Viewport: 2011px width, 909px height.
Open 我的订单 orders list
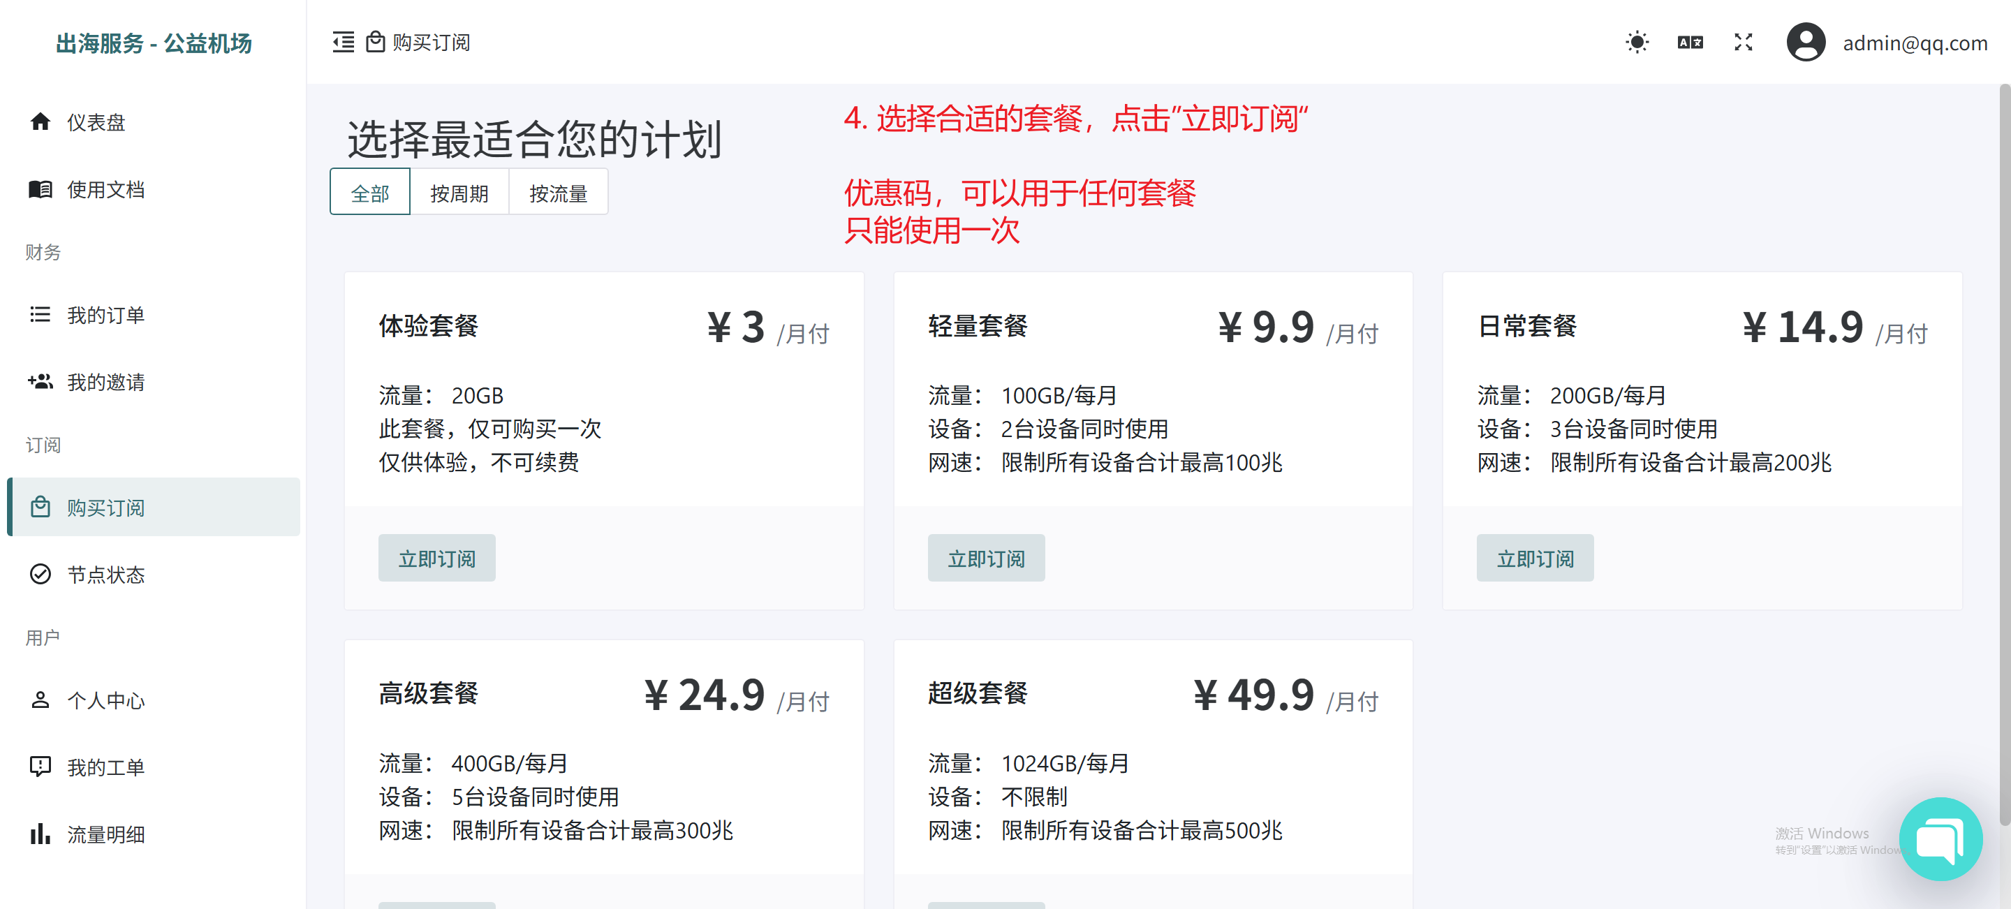tap(105, 314)
